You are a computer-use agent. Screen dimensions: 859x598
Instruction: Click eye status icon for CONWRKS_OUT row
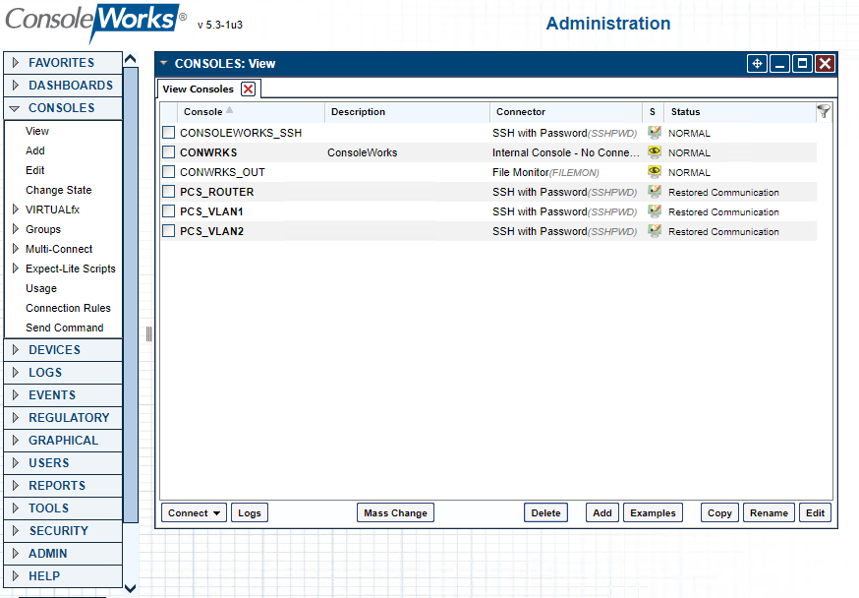(655, 171)
